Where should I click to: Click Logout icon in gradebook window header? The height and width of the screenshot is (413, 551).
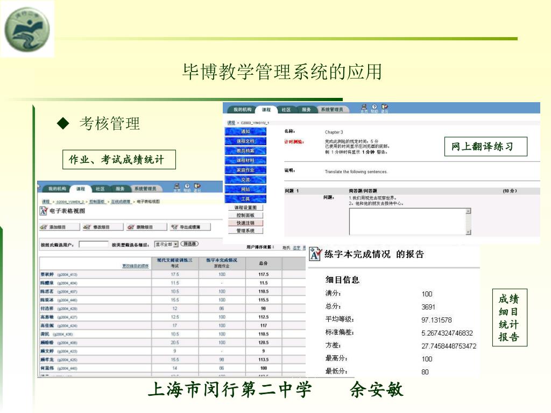[x=197, y=188]
